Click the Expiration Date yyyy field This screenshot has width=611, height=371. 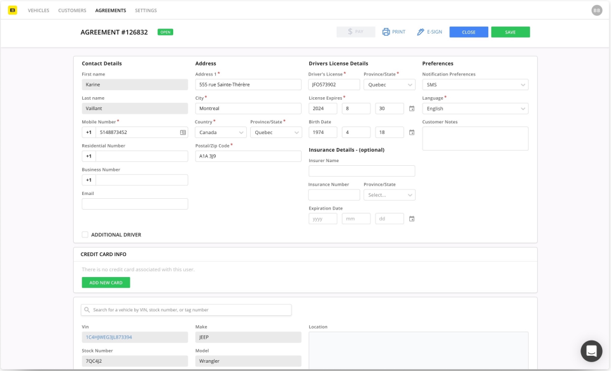pos(323,219)
